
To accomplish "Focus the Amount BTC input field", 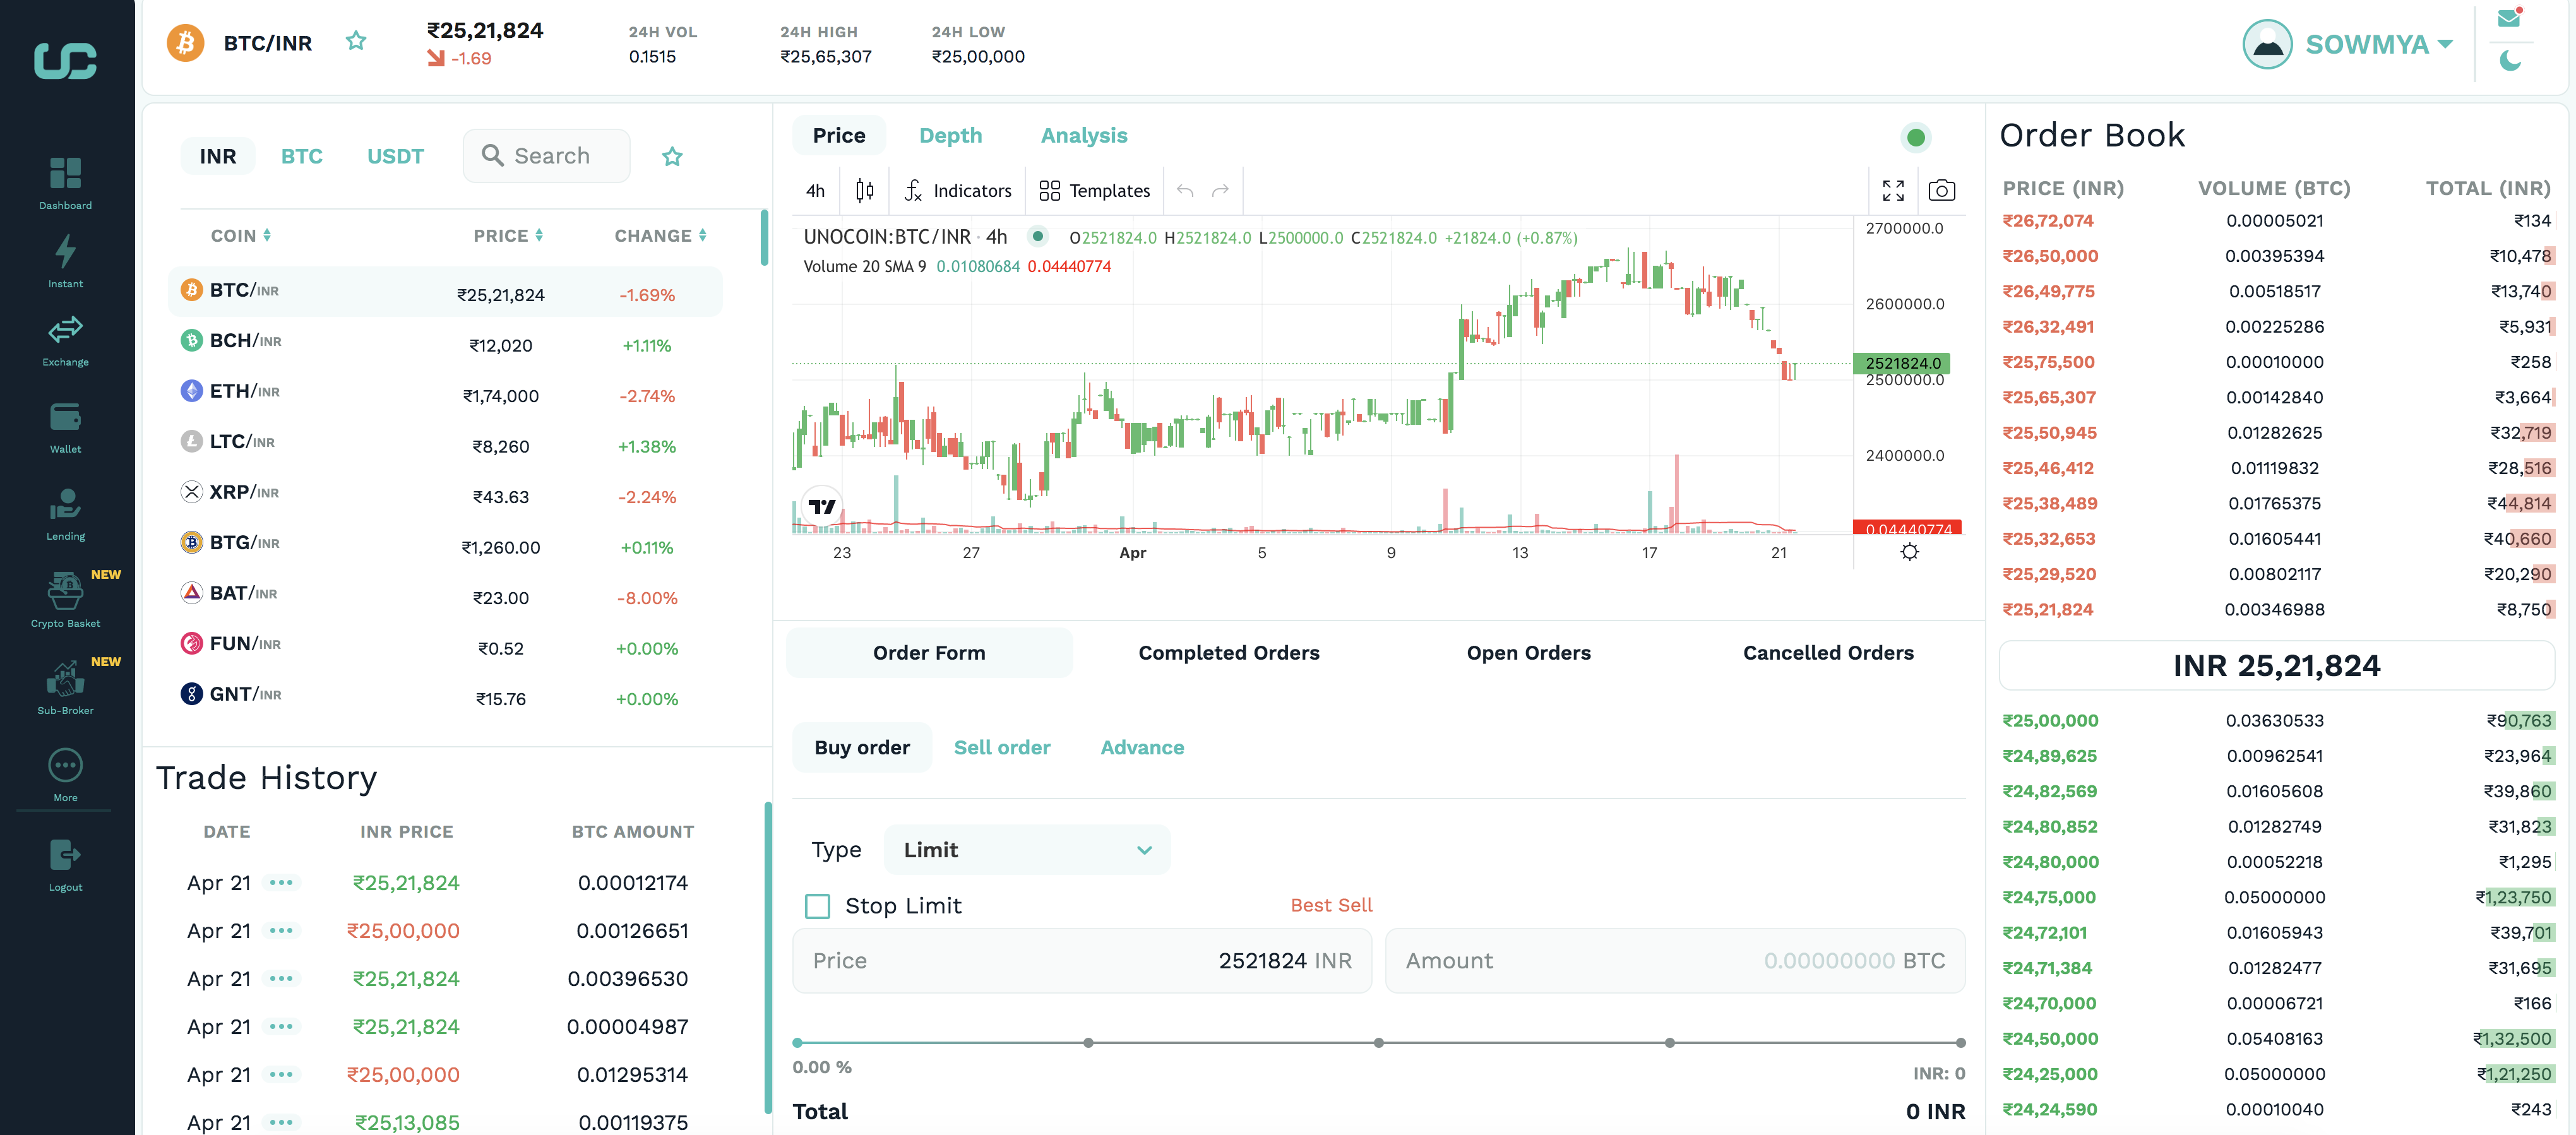I will (1675, 961).
